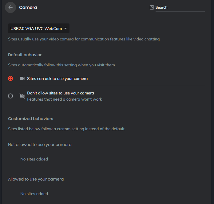This screenshot has width=214, height=204.
Task: Open the USB2.0 VGA UVC WebCam dropdown
Action: [x=36, y=28]
